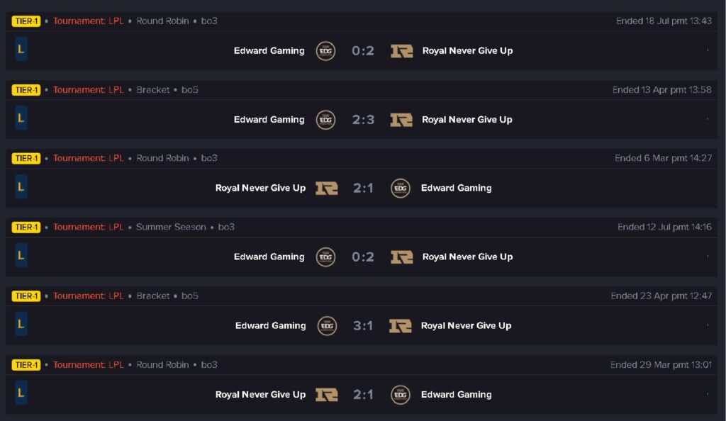
Task: Open Tournament: LPL link in Summer Season match
Action: (88, 228)
